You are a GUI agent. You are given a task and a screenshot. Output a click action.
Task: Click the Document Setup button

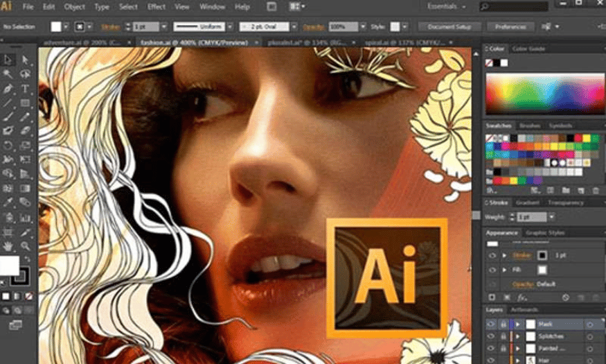(449, 26)
